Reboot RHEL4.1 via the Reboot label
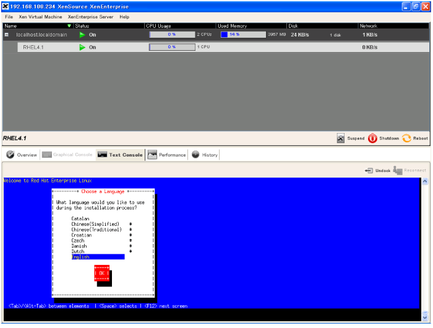 click(x=420, y=139)
